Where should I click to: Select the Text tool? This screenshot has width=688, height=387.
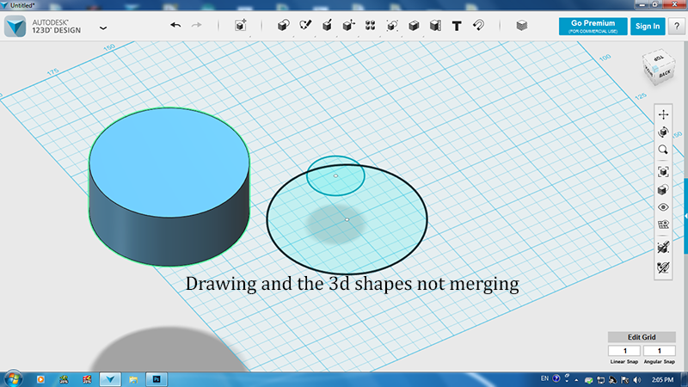point(457,26)
